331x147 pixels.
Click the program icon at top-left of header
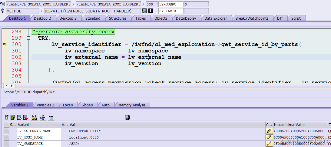pyautogui.click(x=3, y=4)
